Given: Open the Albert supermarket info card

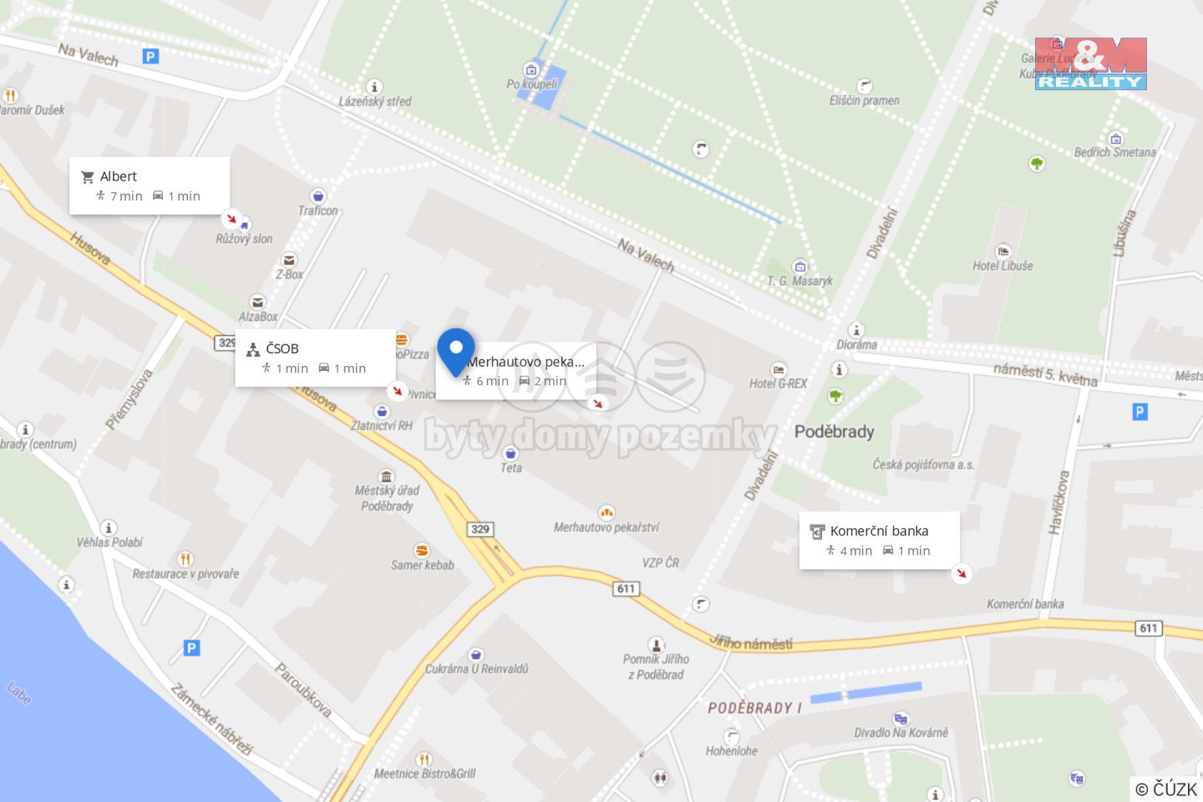Looking at the screenshot, I should 150,185.
